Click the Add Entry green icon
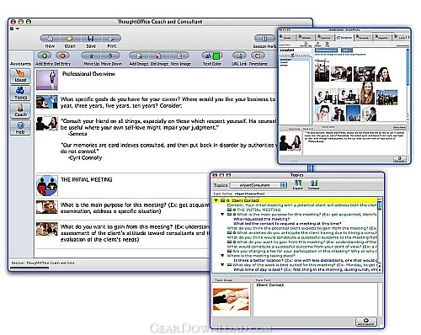Screen dimensions: 421x335 45,56
